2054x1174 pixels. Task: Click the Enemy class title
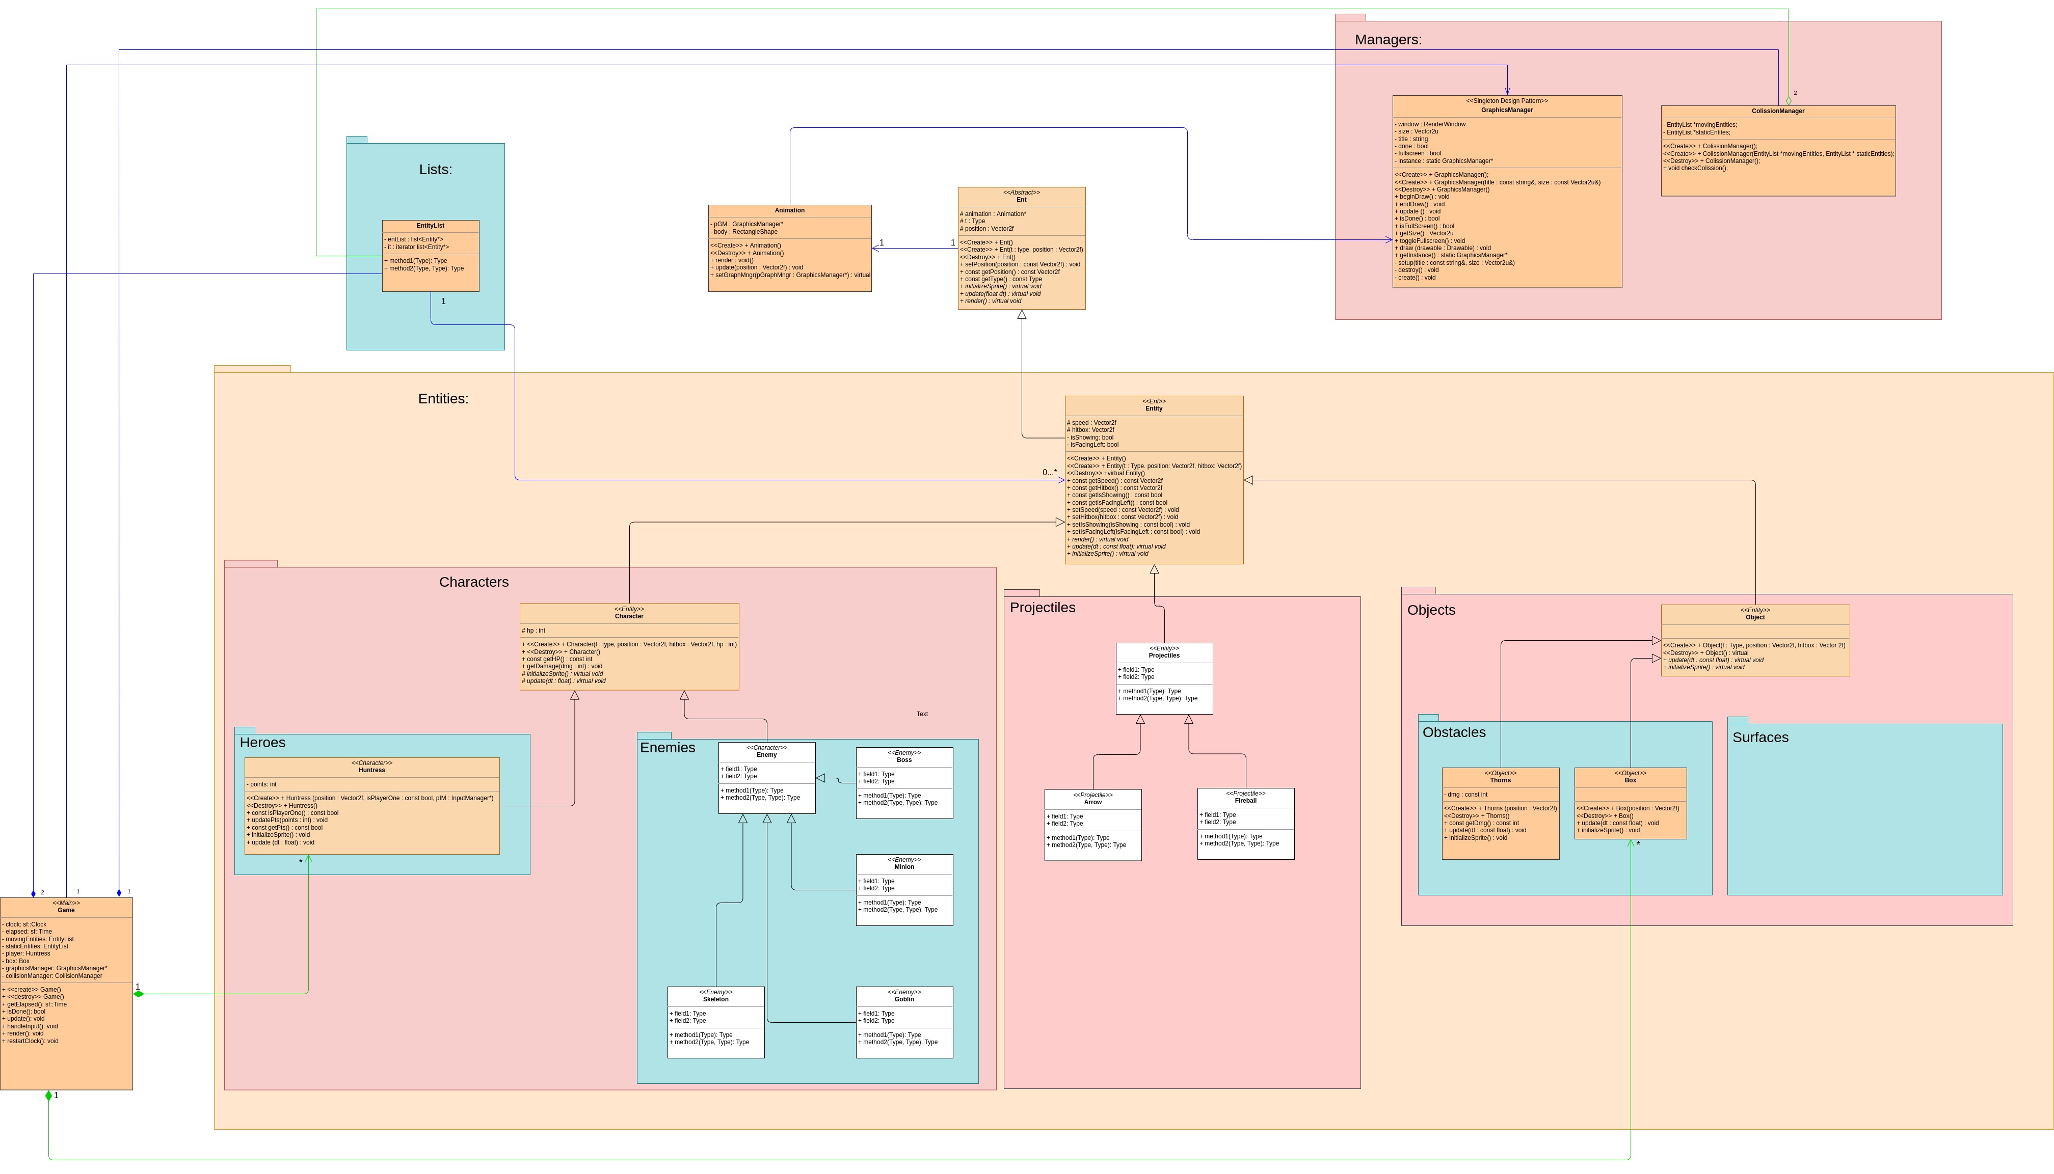coord(766,755)
